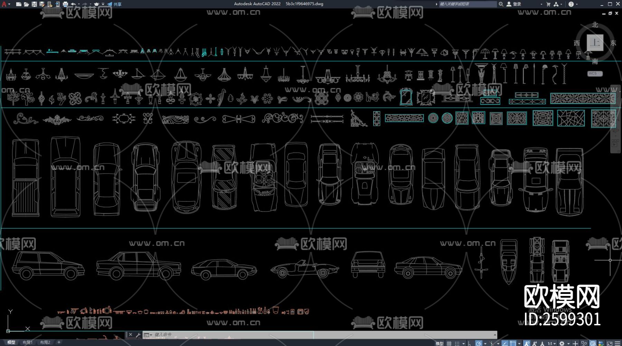Viewport: 622px width, 346px height.
Task: Open a file with the Open folder icon
Action: point(26,4)
